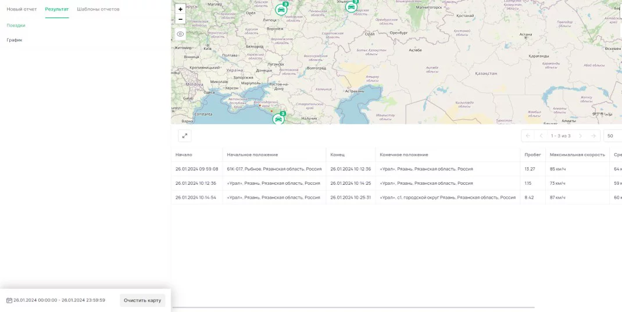Zoom in on the map with plus
Screen dimensions: 622x312
[x=180, y=9]
